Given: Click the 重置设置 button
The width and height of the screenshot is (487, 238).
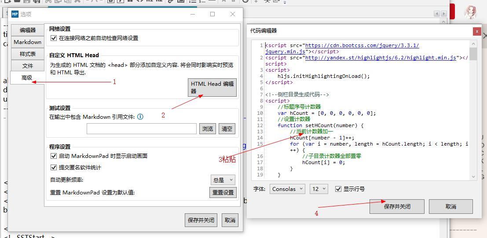Looking at the screenshot, I should pos(223,192).
